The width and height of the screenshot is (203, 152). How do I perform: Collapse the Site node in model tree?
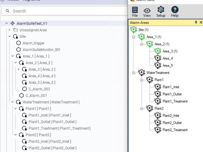9,36
